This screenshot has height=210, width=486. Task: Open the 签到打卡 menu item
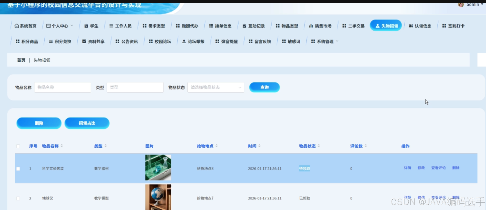pyautogui.click(x=453, y=26)
